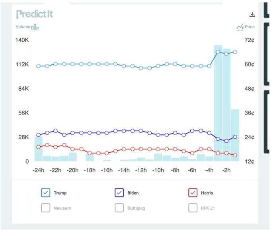The width and height of the screenshot is (271, 231).
Task: Uncheck the Trump checkbox
Action: pyautogui.click(x=46, y=193)
